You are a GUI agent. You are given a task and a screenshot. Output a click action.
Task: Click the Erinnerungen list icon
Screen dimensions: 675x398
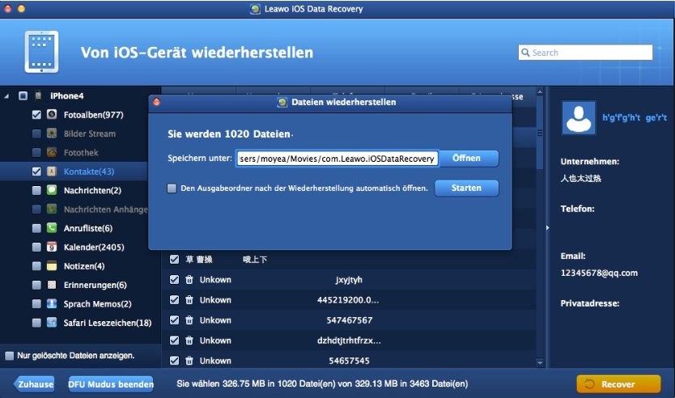pyautogui.click(x=52, y=285)
